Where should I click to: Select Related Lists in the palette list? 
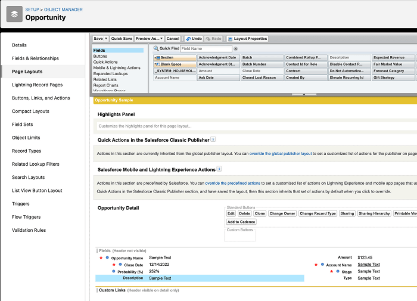tap(105, 80)
